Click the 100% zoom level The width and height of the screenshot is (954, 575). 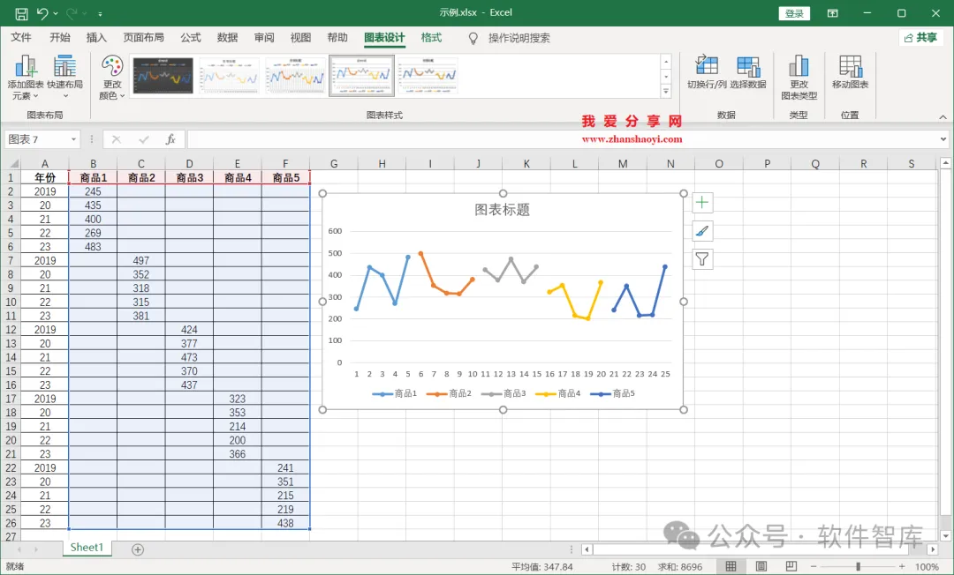click(x=927, y=566)
